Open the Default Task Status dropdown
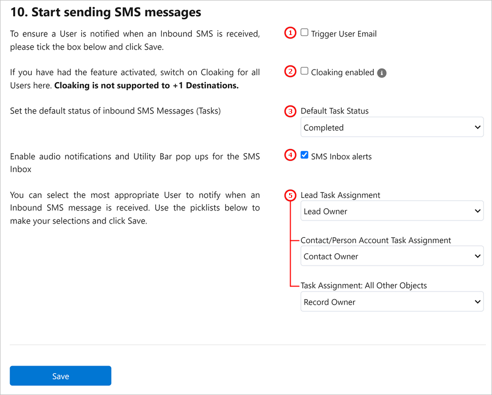This screenshot has height=395, width=492. [392, 127]
